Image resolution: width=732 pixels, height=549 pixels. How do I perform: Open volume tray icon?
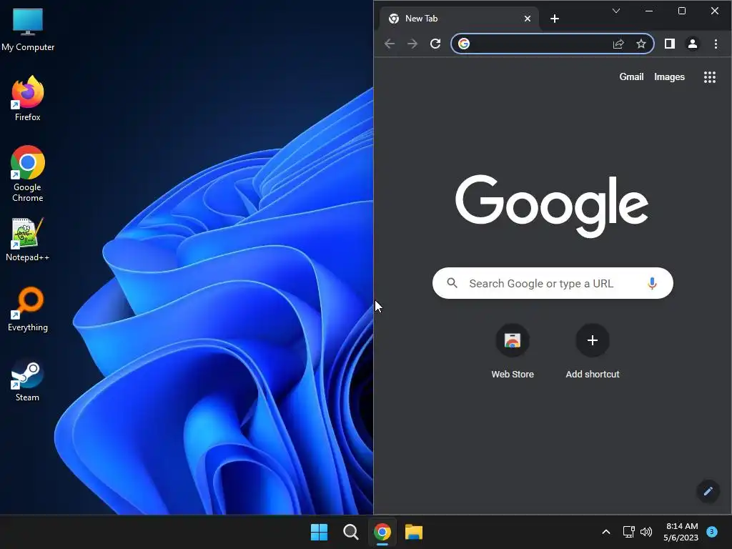coord(646,532)
